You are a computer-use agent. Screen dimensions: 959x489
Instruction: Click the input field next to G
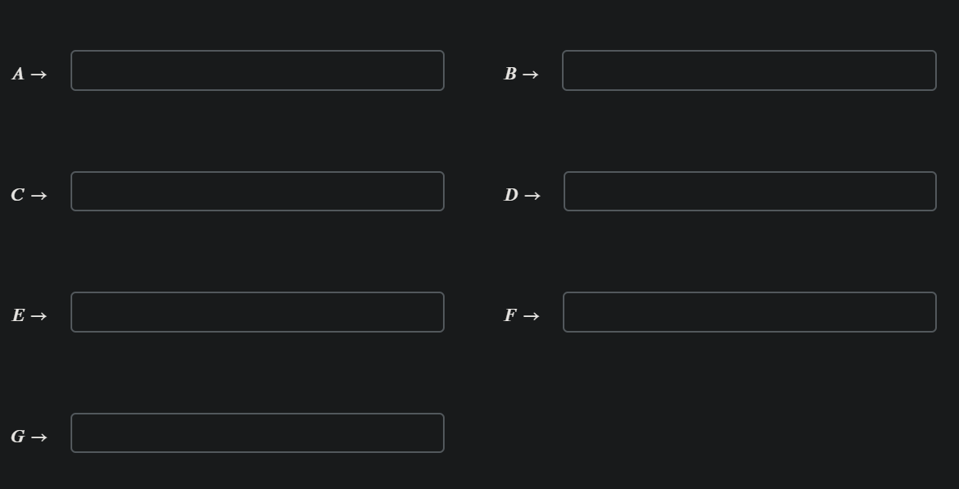pos(257,432)
